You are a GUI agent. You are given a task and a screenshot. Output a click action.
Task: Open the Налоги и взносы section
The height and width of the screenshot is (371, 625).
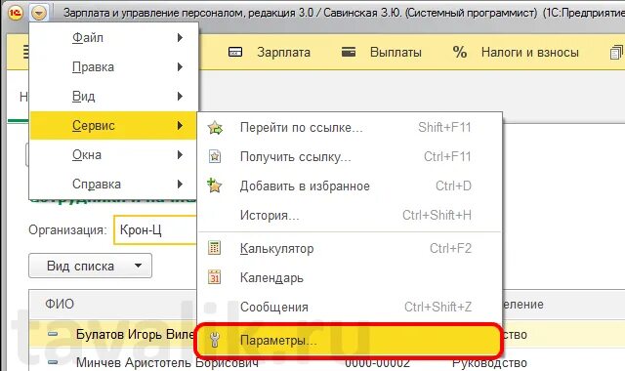529,52
